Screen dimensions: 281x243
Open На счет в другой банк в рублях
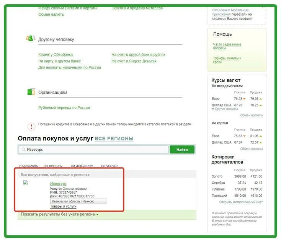tap(138, 54)
